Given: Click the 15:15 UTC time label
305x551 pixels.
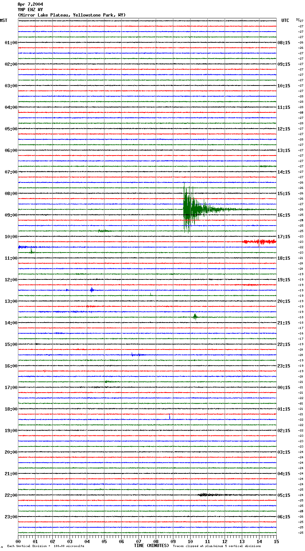Looking at the screenshot, I should [x=284, y=194].
